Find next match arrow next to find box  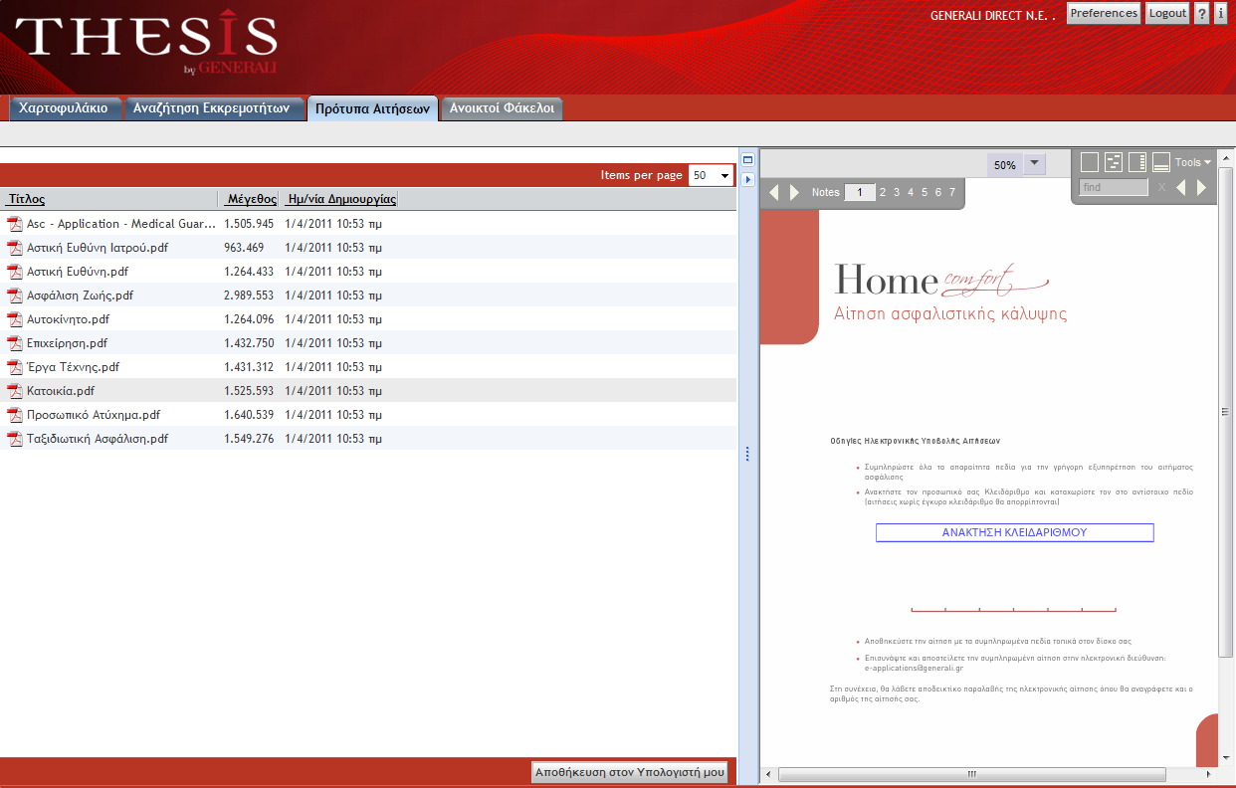click(1201, 187)
